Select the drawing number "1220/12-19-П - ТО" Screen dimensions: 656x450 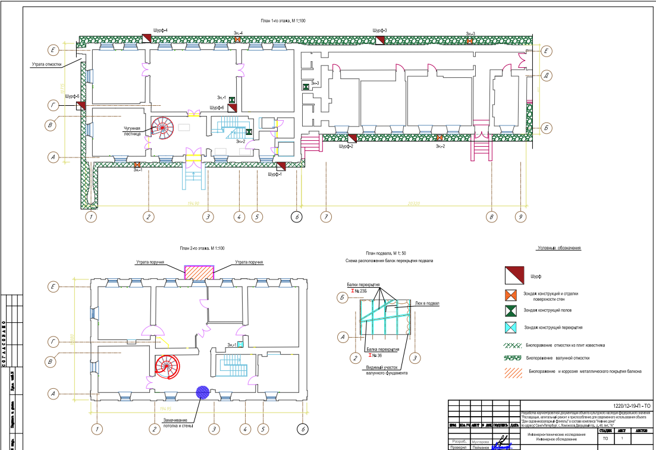632,405
